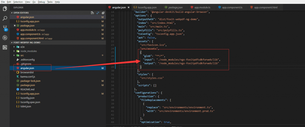Open the Help menu
Screen dimensions: 305x127
click(x=57, y=2)
